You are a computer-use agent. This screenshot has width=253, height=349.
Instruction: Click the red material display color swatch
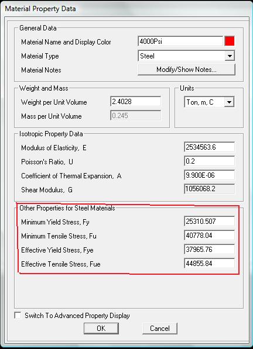pyautogui.click(x=230, y=41)
